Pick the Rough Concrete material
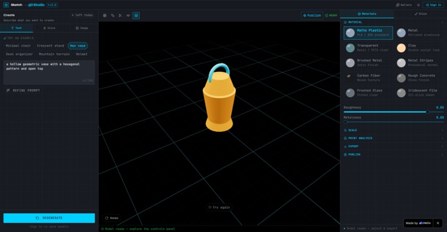Viewport: 447px width, 232px height. tap(419, 78)
